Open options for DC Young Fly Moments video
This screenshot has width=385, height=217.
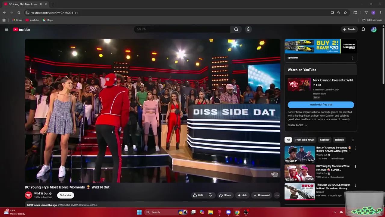click(x=356, y=167)
